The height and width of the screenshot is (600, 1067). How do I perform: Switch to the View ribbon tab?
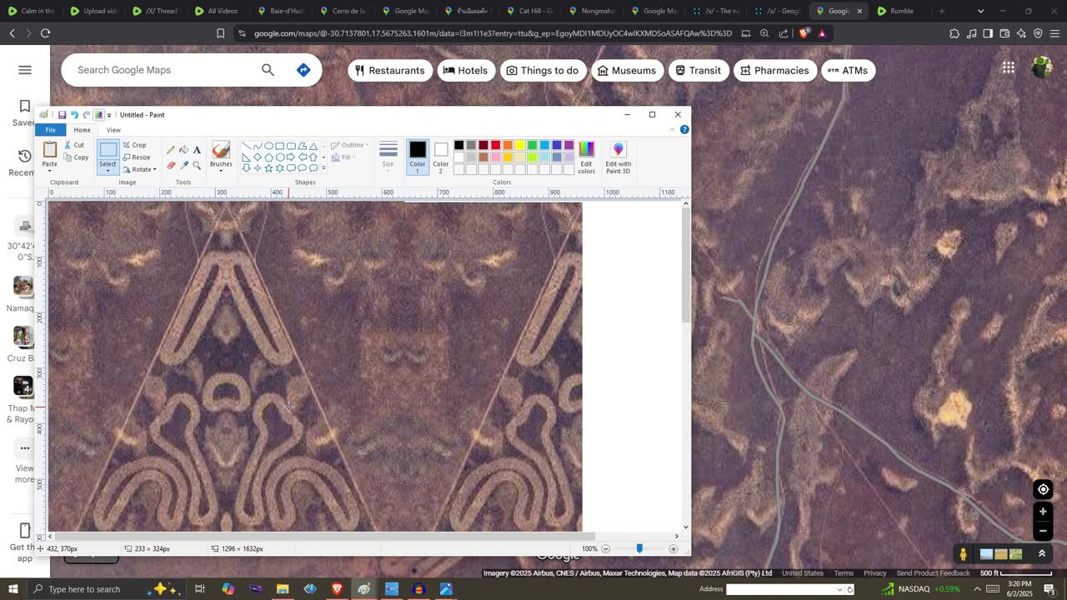click(113, 130)
